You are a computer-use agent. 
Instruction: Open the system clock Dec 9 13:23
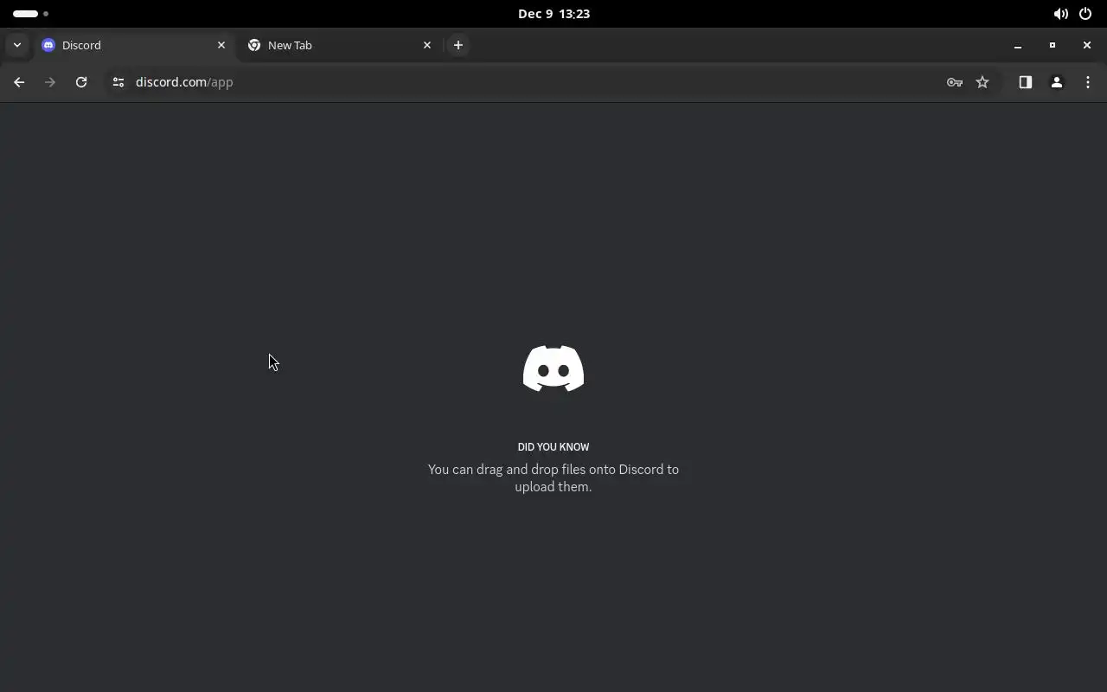[x=553, y=14]
